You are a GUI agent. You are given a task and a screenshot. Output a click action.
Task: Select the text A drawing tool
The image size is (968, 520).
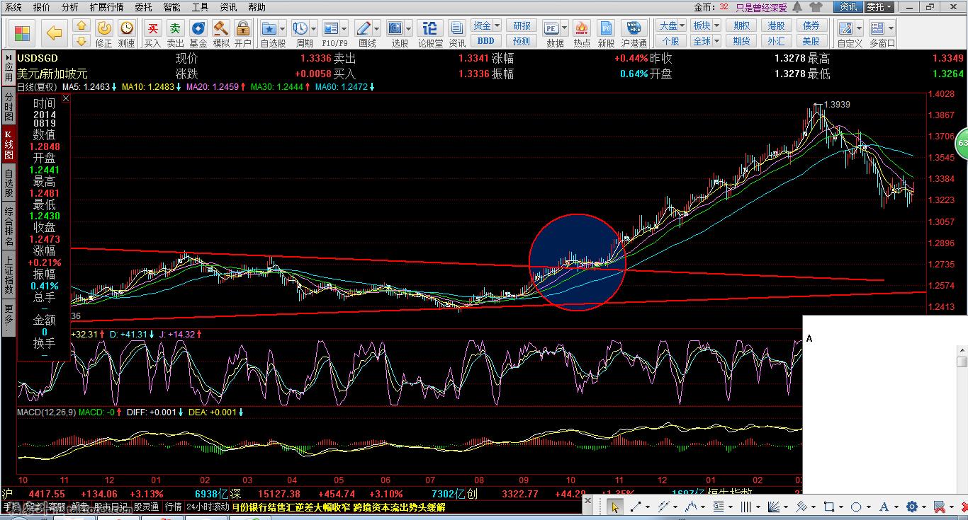point(884,507)
